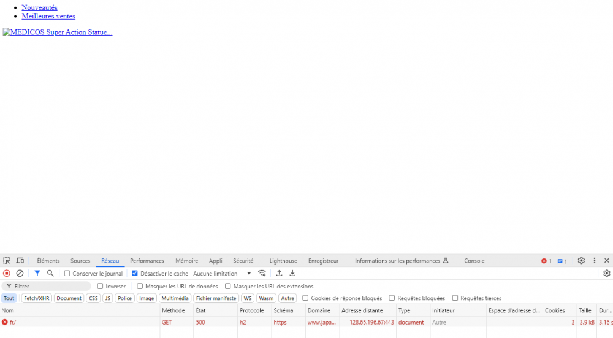Filter by Fichier manifeste requests
The height and width of the screenshot is (338, 613).
pos(216,298)
